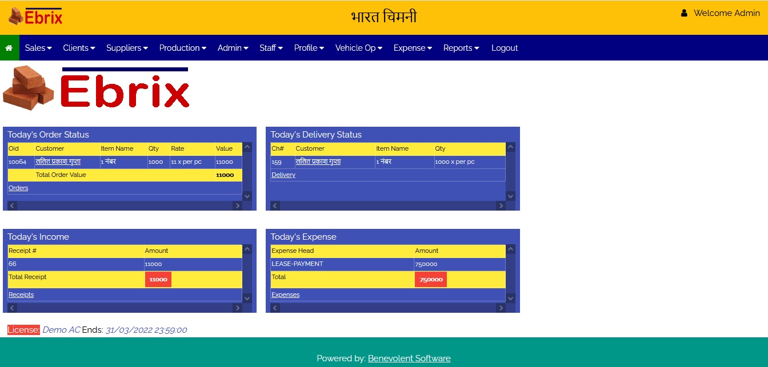768x367 pixels.
Task: Click scroll-down arrow in Today's Delivery Status
Action: (510, 196)
